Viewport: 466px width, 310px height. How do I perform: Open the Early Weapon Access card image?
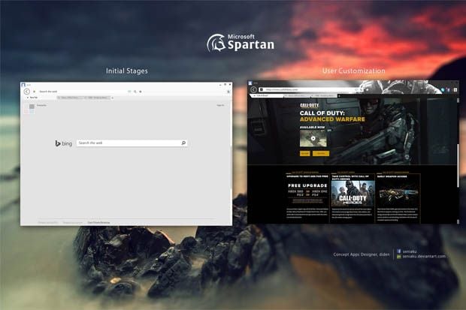(398, 194)
